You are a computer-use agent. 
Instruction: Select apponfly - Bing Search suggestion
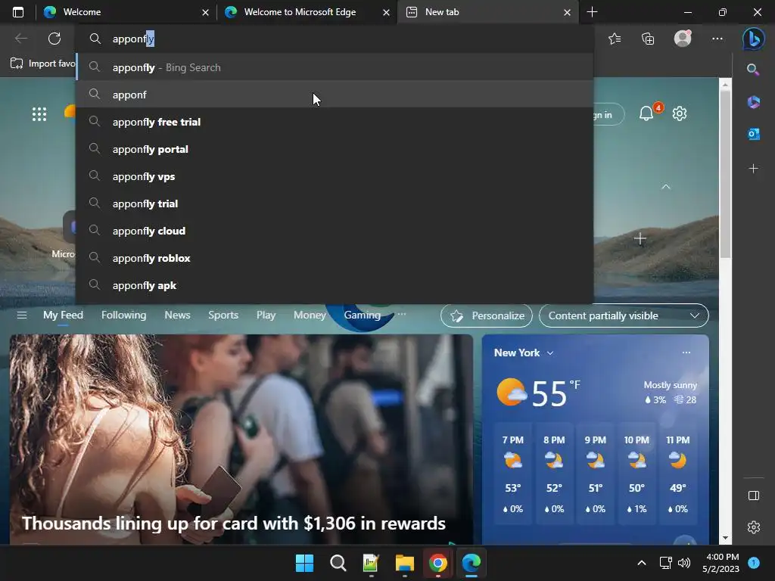tap(335, 67)
